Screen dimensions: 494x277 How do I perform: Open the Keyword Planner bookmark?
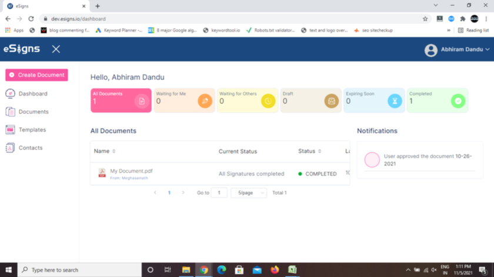coord(119,30)
